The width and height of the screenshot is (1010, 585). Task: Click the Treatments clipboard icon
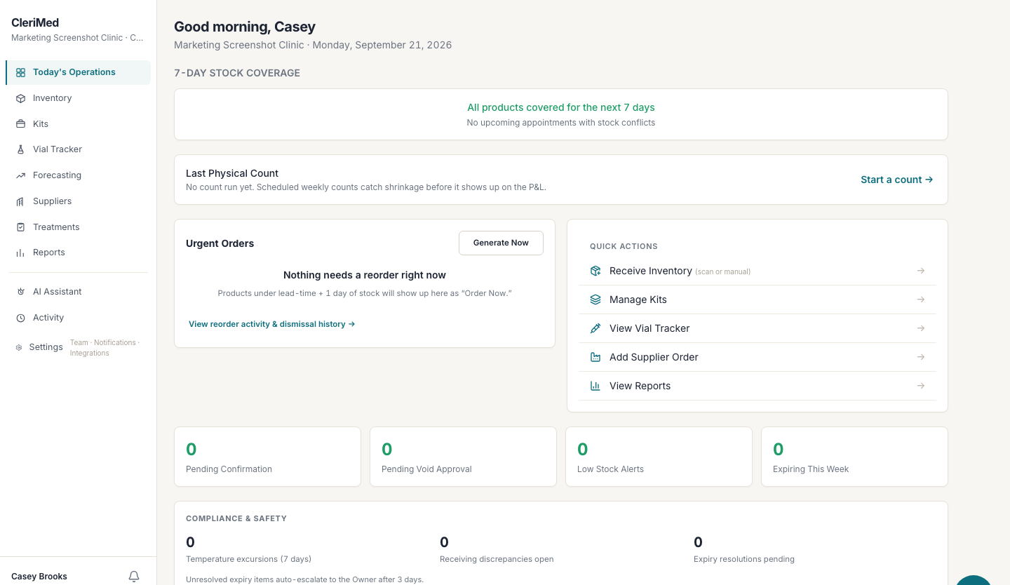(x=20, y=227)
